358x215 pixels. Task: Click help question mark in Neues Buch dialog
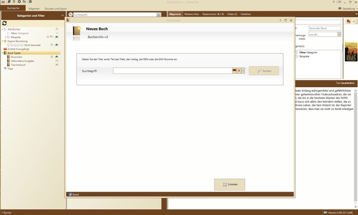(280, 20)
